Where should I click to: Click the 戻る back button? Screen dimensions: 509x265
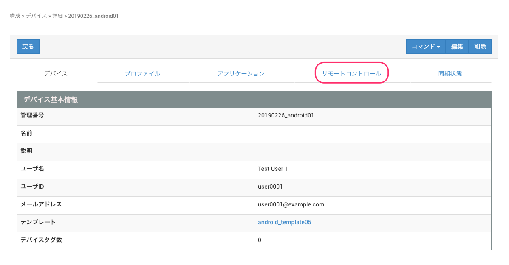[28, 47]
